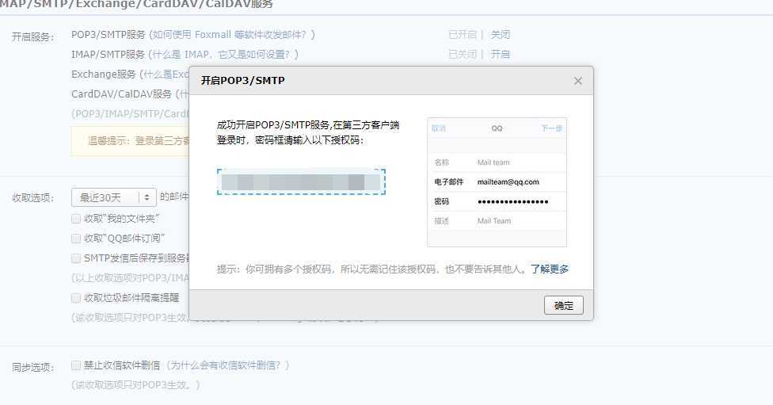773x405 pixels.
Task: Click 开启 for IMAP/SMTP service
Action: tap(501, 54)
